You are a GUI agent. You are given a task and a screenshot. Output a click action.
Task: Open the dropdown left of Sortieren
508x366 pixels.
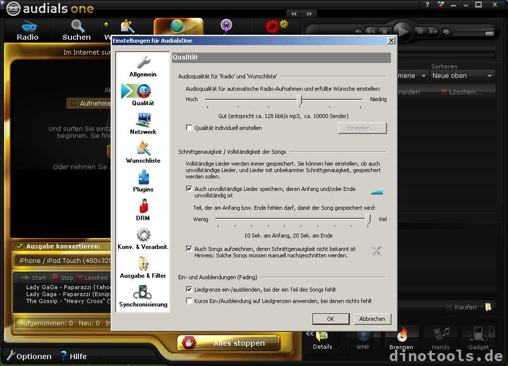(413, 76)
